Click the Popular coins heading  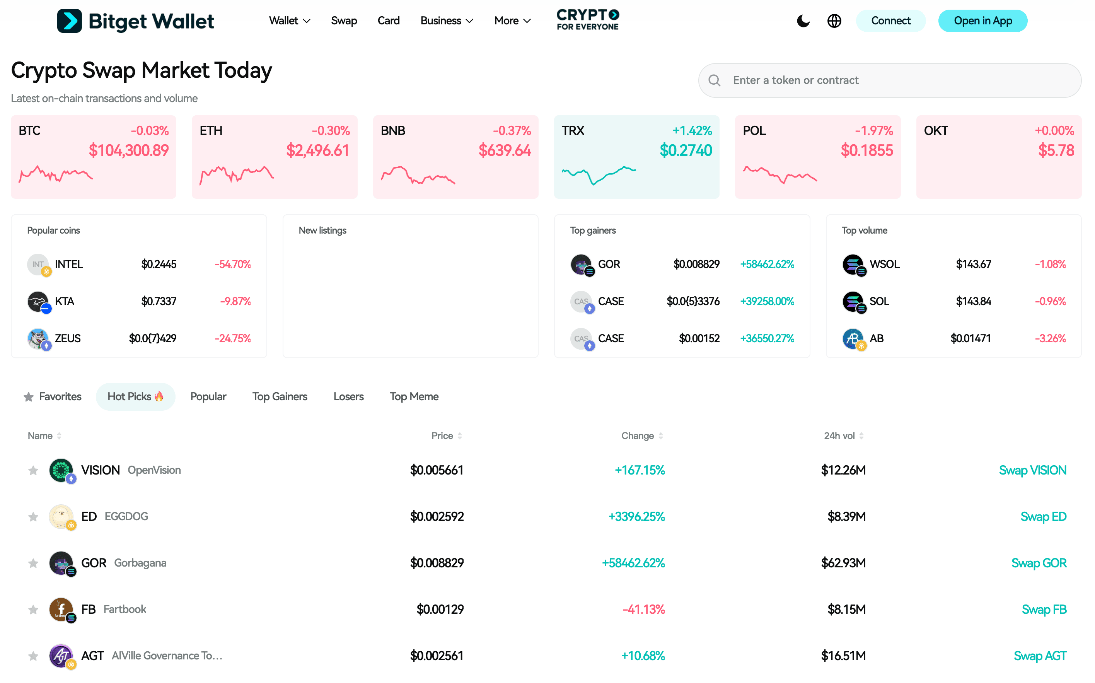click(x=53, y=231)
